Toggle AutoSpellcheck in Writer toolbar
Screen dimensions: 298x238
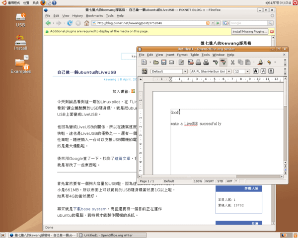click(223, 62)
